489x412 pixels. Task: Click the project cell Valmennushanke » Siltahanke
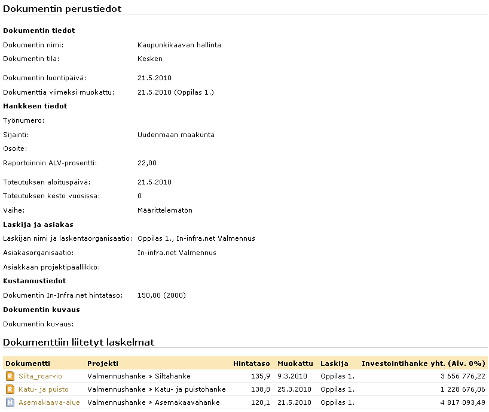[139, 376]
